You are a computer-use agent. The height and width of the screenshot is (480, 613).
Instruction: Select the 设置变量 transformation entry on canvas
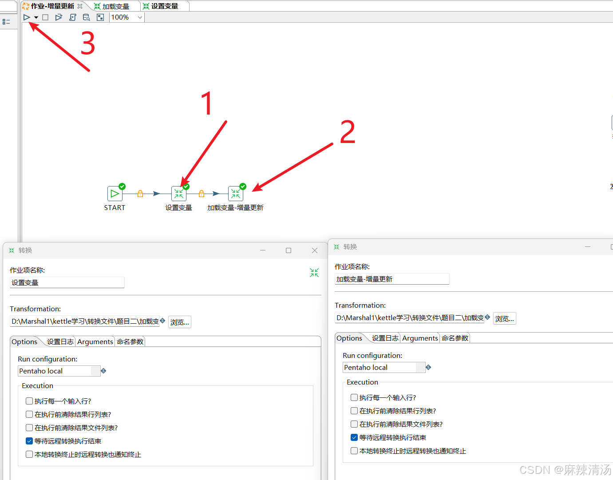point(179,194)
